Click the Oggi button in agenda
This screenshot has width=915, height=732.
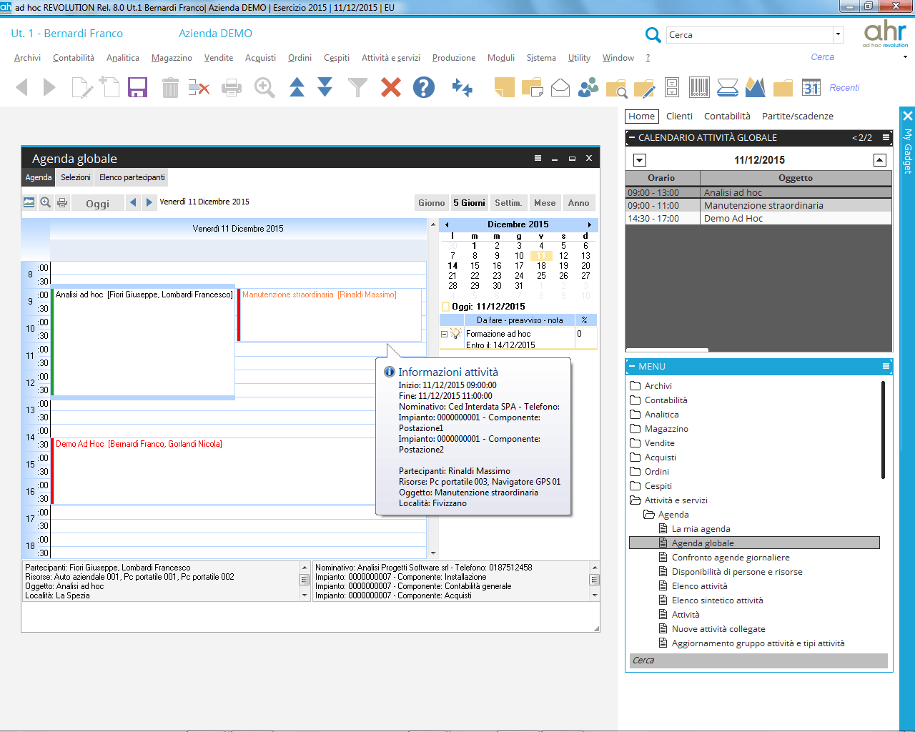pyautogui.click(x=98, y=203)
